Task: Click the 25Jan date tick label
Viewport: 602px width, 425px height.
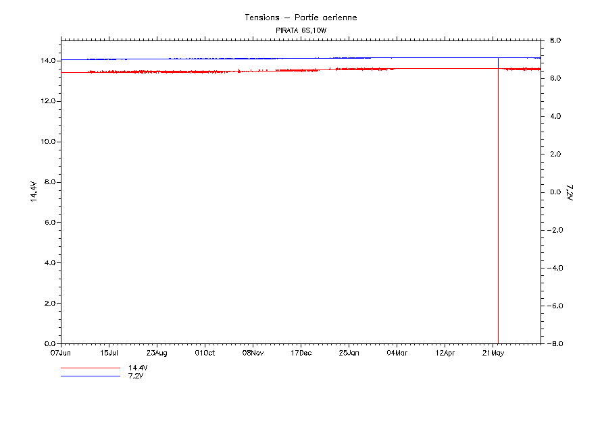Action: tap(349, 352)
